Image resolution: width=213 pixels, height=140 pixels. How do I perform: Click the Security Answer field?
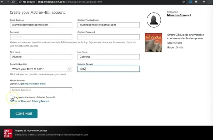(x=109, y=69)
